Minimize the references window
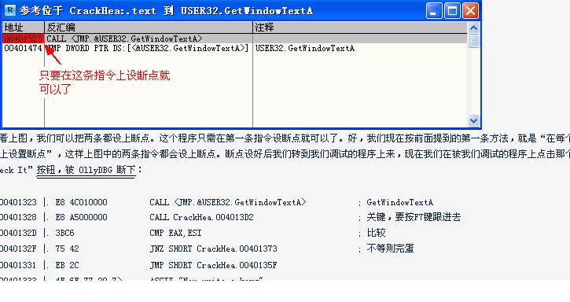Image resolution: width=570 pixels, height=302 pixels. [x=434, y=10]
